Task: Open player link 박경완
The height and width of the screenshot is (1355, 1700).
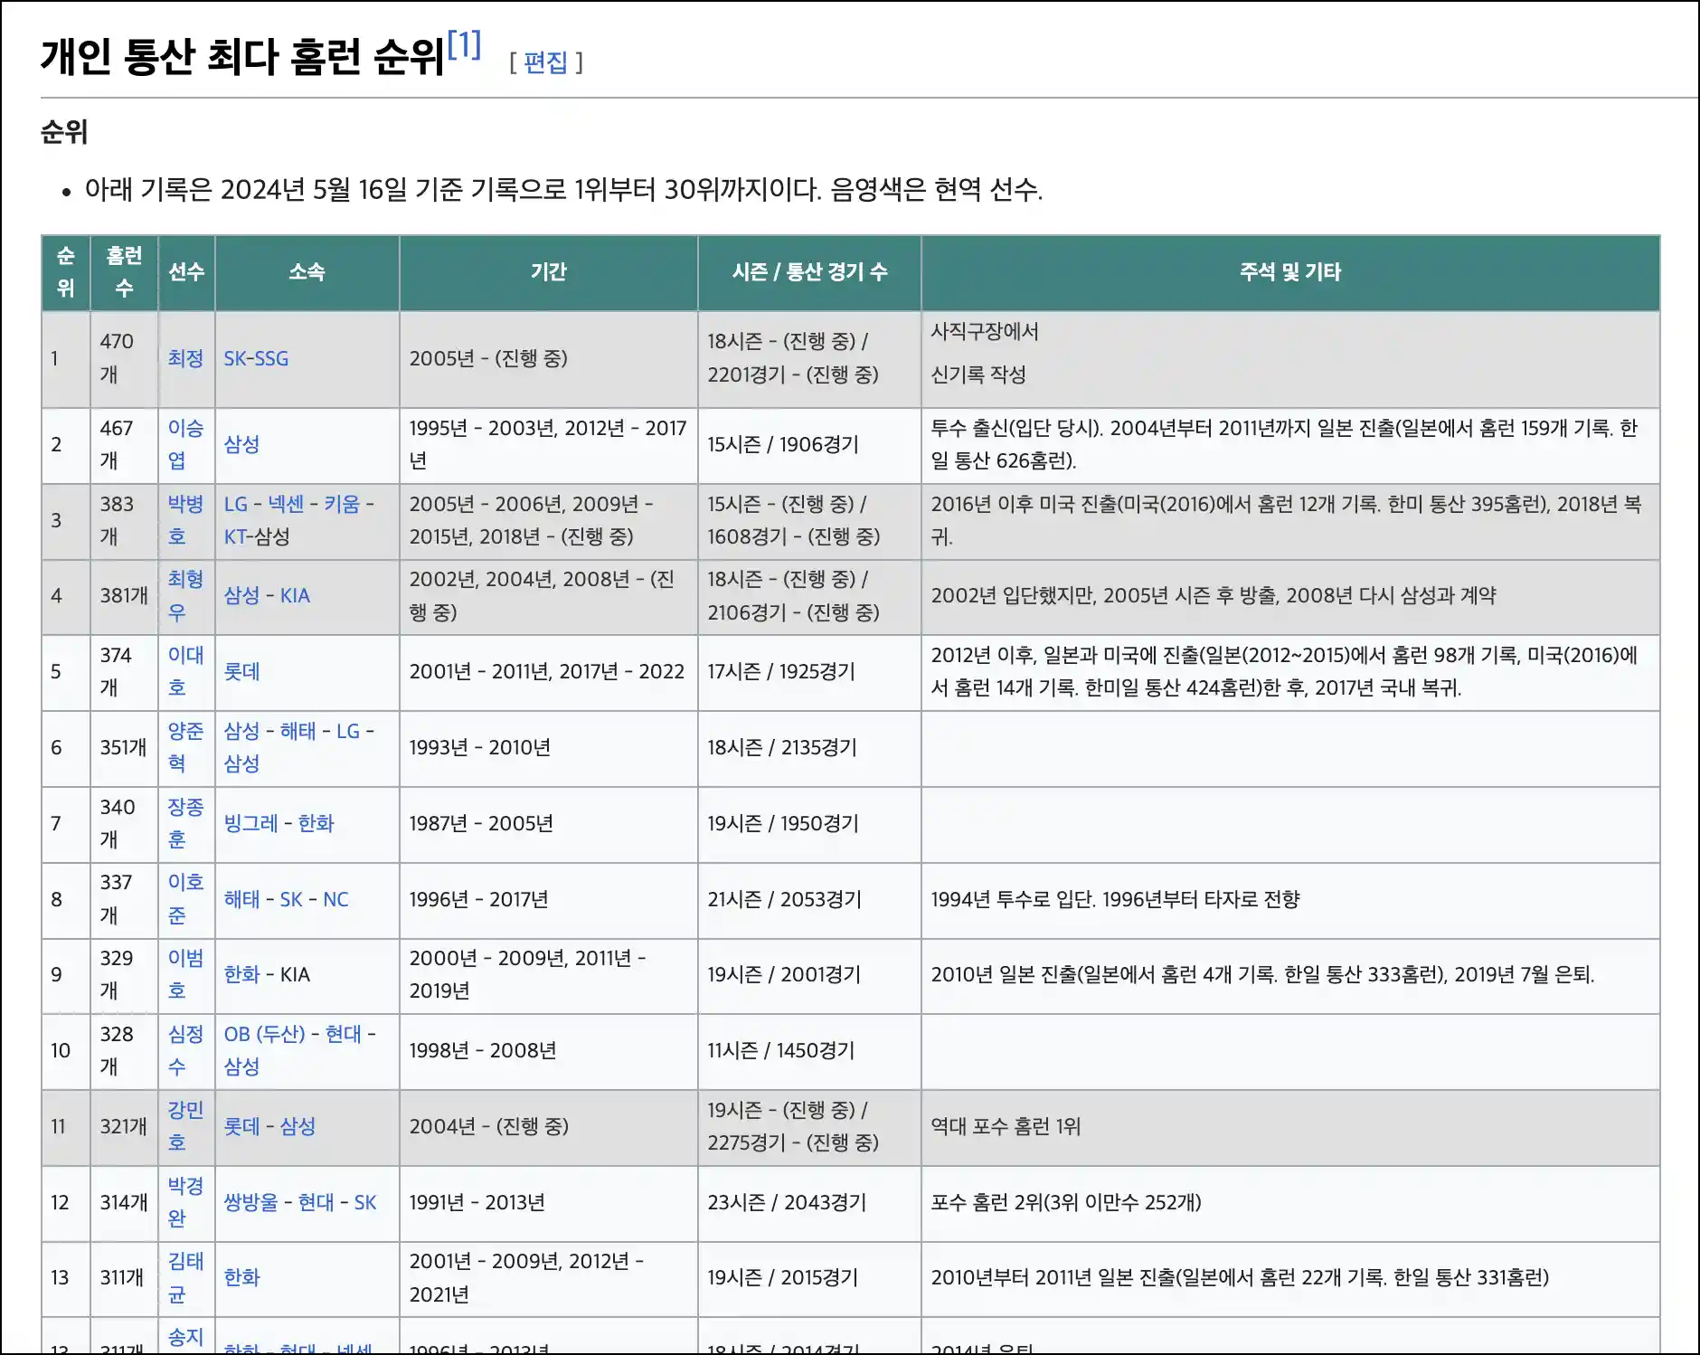Action: point(185,1202)
